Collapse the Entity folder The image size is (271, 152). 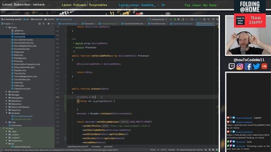pos(7,27)
